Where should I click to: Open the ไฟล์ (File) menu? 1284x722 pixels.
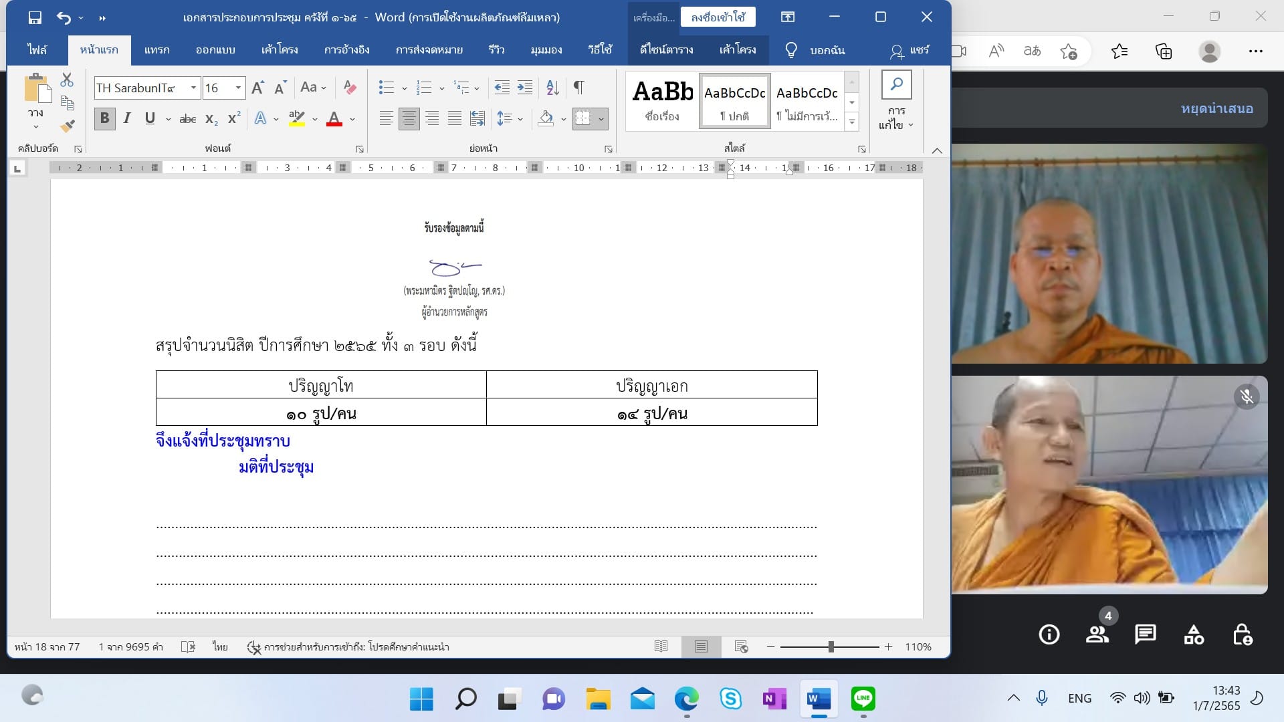37,50
